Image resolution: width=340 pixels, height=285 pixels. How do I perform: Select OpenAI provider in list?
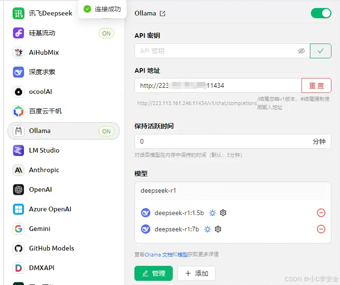tap(64, 190)
